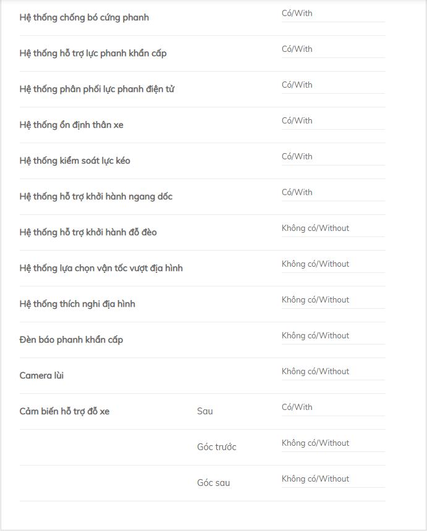Select the 'Camera lùi' label
The height and width of the screenshot is (531, 427).
[41, 375]
